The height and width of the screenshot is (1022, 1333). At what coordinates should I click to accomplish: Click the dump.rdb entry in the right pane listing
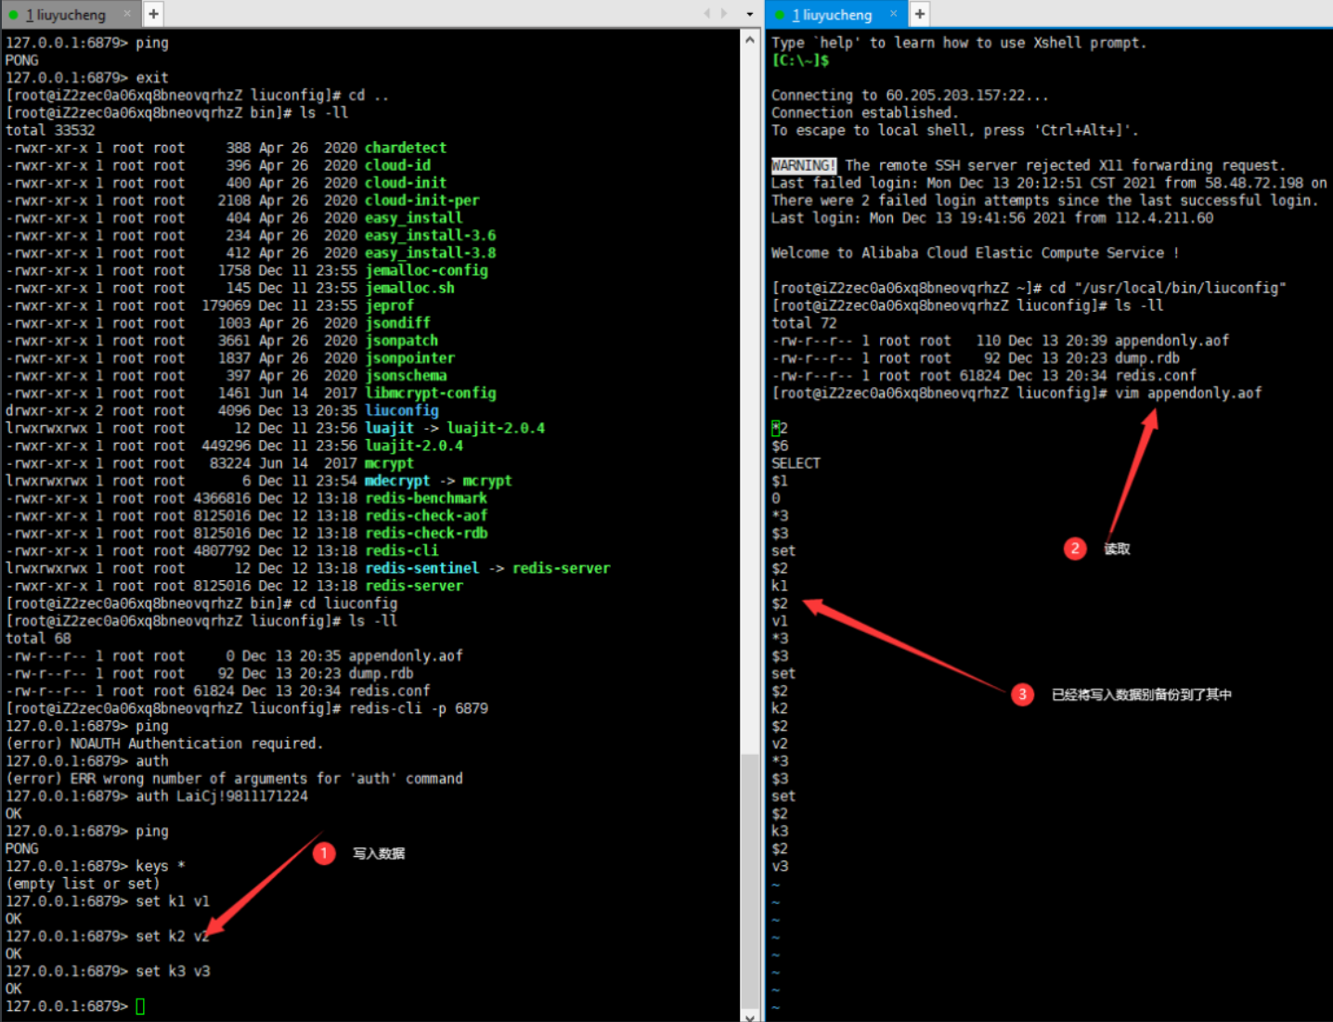1147,358
